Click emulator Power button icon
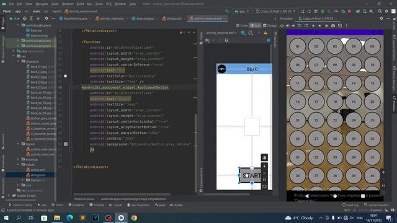 (x=282, y=25)
